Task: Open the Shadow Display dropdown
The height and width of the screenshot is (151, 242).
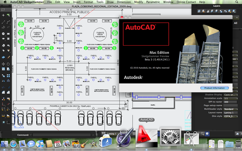Action: (230, 95)
